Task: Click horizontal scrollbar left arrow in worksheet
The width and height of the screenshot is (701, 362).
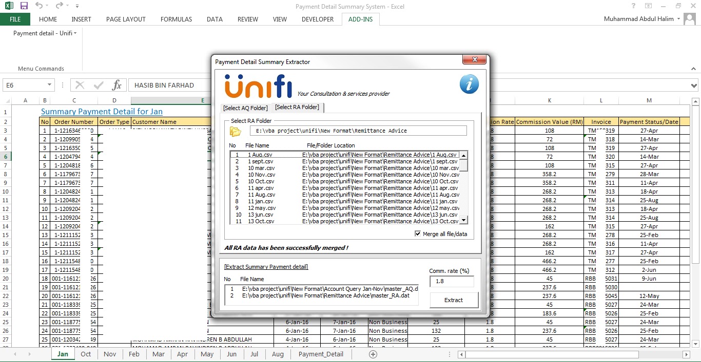Action: point(461,354)
